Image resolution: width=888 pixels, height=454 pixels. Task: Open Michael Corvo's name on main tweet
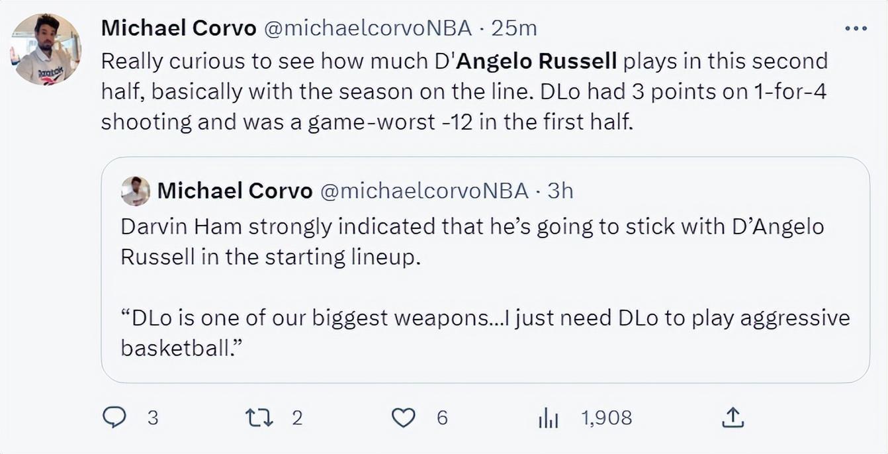click(179, 28)
